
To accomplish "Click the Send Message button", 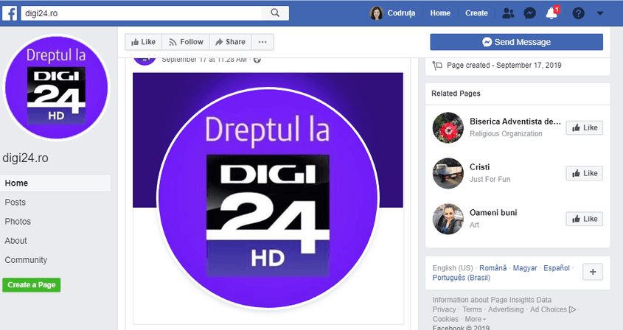I will tap(516, 42).
